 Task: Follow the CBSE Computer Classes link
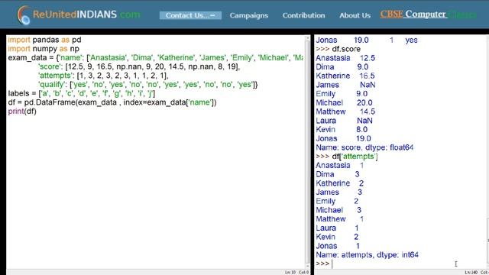[428, 14]
